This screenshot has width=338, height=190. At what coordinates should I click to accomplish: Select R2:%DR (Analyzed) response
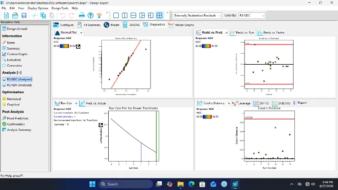point(17,85)
